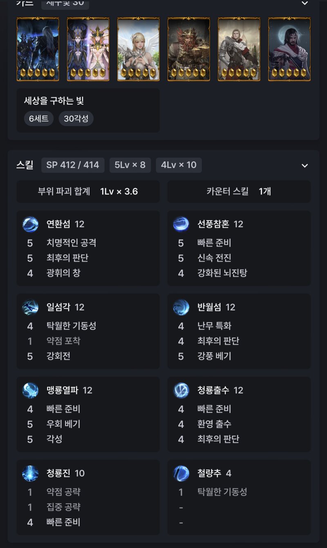Click the 카운터 스킬 1개 summary box

(x=239, y=192)
